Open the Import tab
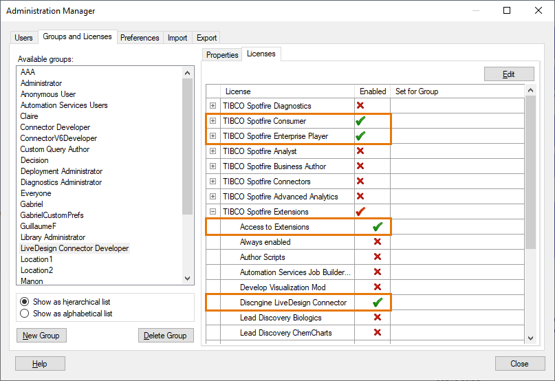The height and width of the screenshot is (381, 555). click(177, 38)
